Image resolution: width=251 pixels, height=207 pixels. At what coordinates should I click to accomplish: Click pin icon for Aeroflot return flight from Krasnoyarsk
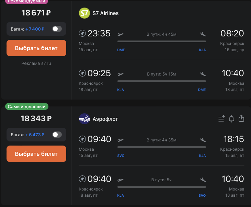pyautogui.click(x=82, y=179)
